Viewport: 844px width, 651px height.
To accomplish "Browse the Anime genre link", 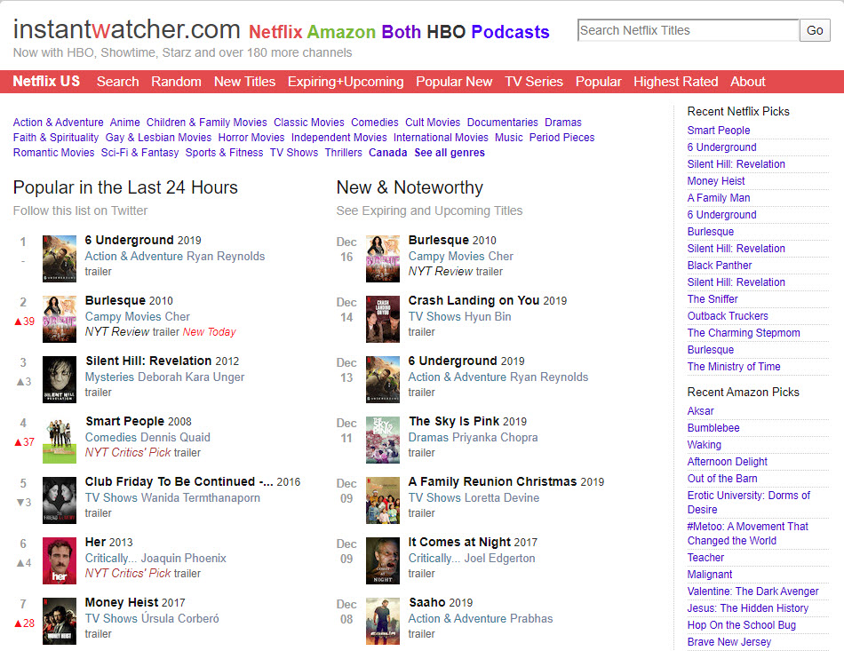I will click(125, 123).
